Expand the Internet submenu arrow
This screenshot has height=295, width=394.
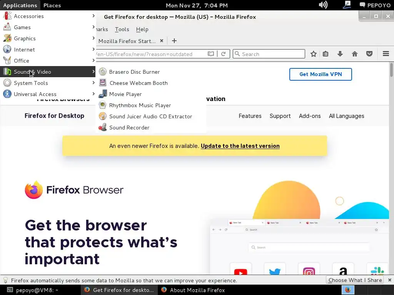point(93,49)
